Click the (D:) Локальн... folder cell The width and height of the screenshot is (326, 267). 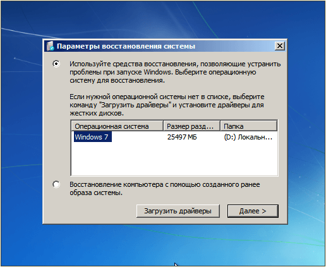pyautogui.click(x=248, y=137)
